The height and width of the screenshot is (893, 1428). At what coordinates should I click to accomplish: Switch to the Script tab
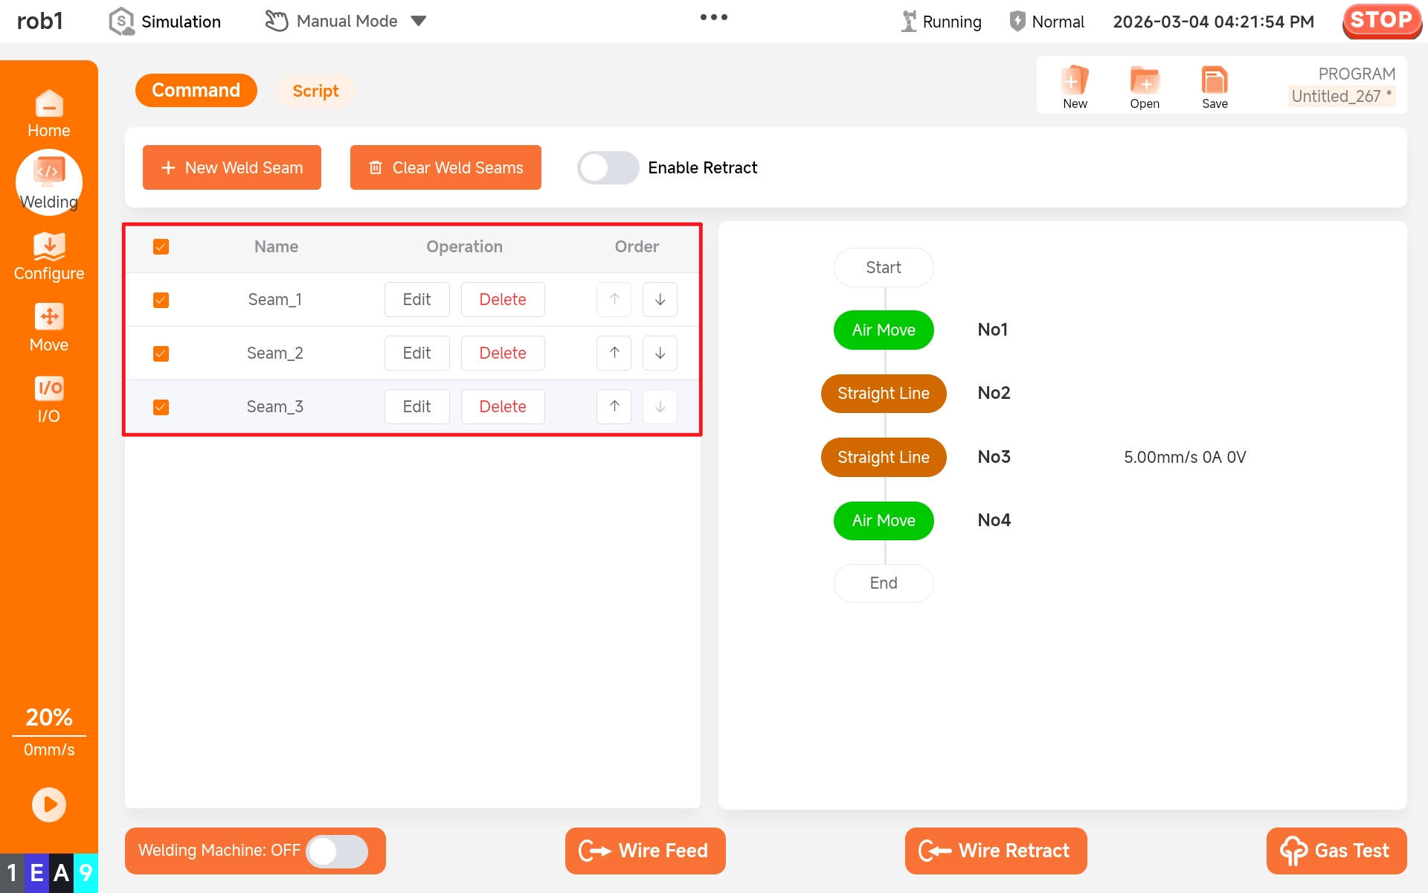click(x=315, y=91)
